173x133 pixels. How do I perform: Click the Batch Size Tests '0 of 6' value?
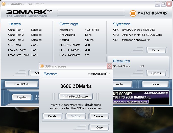[x=34, y=55]
